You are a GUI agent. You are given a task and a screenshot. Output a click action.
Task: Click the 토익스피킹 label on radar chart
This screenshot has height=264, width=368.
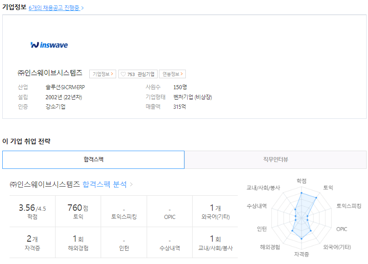pos(349,206)
